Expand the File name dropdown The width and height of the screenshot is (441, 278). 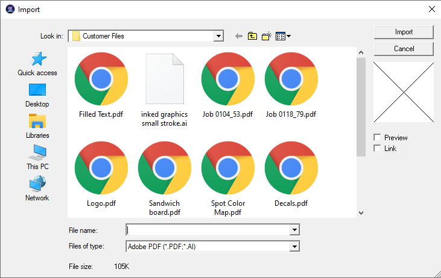click(294, 230)
